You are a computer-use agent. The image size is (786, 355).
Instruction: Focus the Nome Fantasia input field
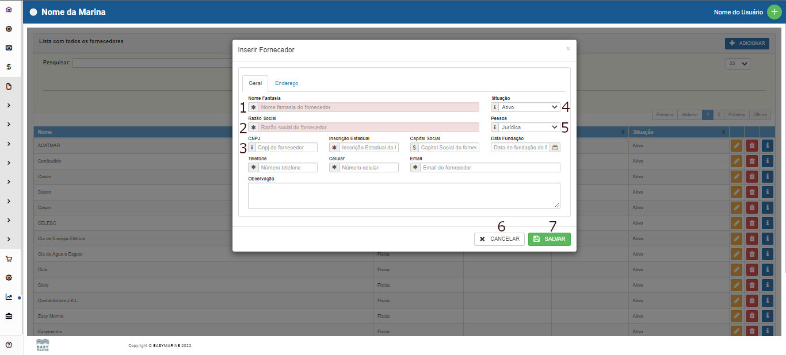click(368, 107)
